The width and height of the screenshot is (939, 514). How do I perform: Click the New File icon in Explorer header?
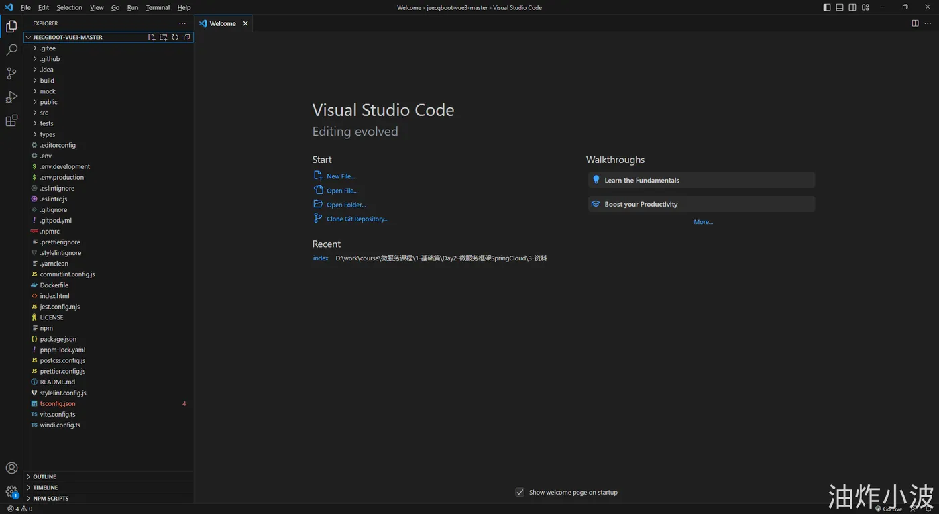point(152,38)
